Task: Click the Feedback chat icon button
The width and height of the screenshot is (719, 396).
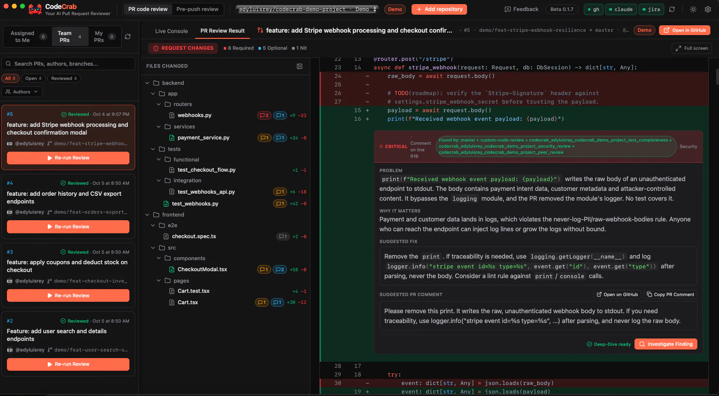Action: click(521, 9)
